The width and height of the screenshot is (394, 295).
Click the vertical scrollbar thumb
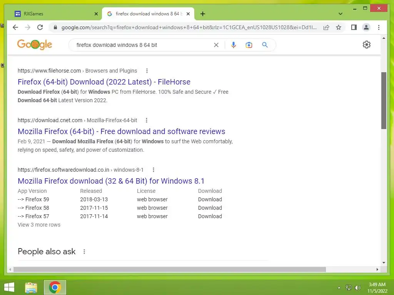(x=384, y=101)
